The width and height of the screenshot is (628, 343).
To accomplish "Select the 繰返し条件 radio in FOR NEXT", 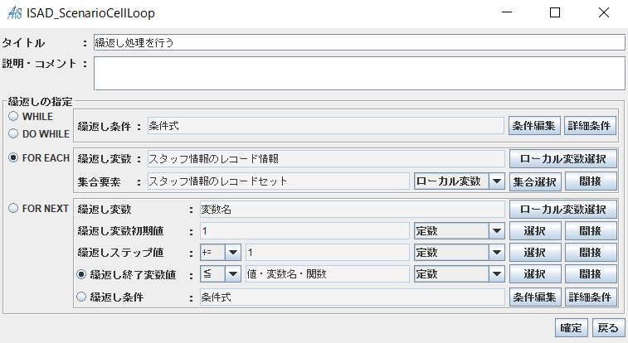I will coord(81,297).
